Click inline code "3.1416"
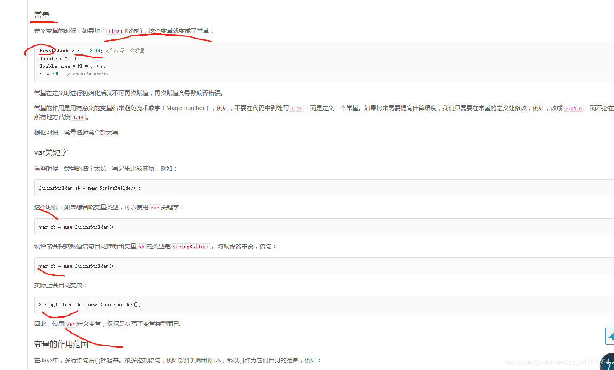 573,108
